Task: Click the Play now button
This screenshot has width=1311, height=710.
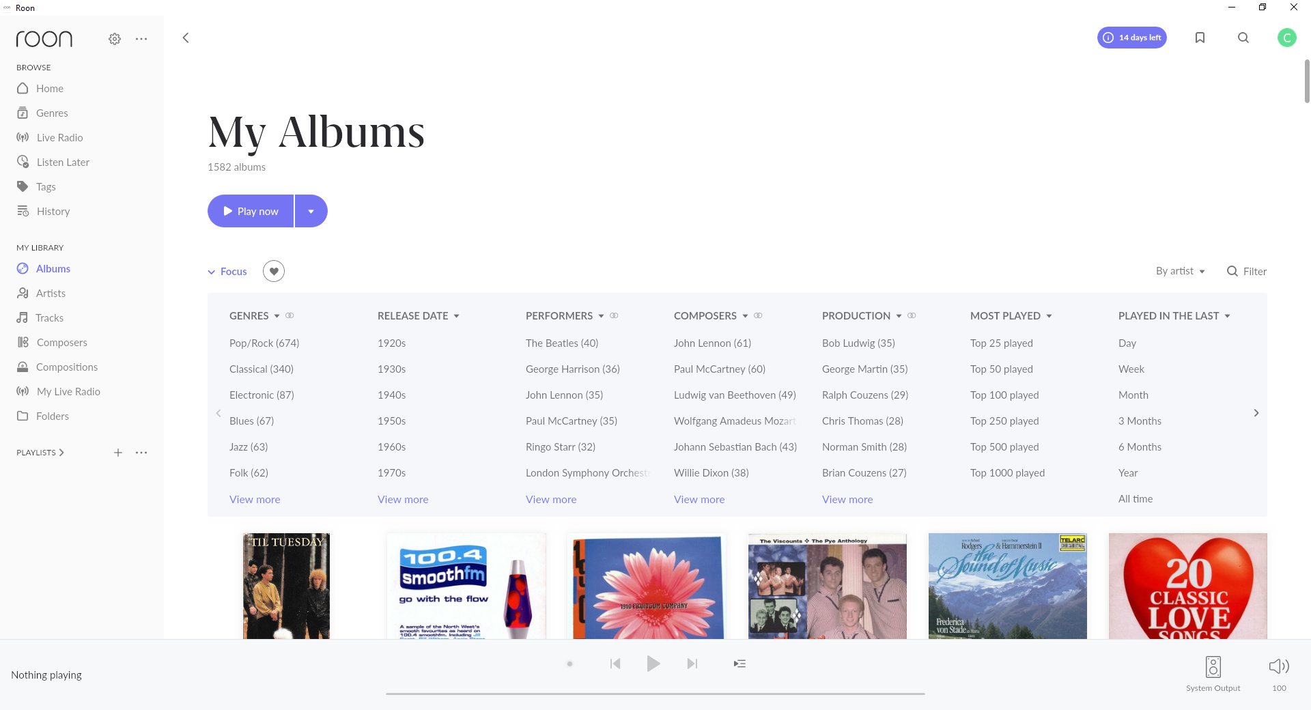Action: pyautogui.click(x=251, y=211)
